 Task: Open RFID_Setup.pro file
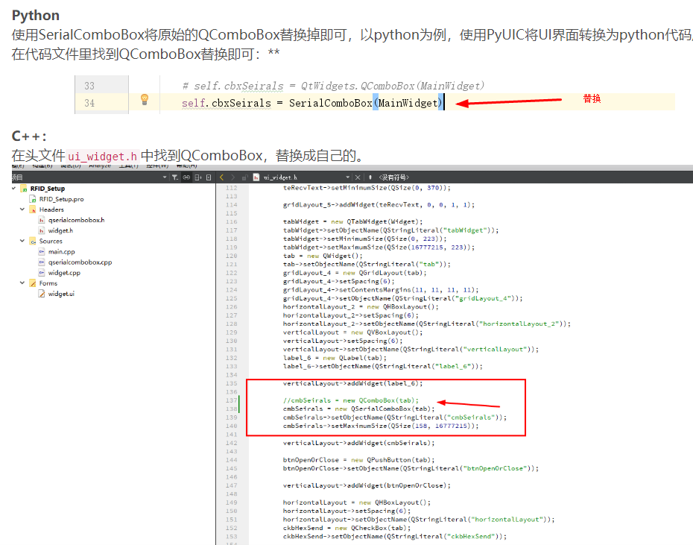(x=61, y=199)
